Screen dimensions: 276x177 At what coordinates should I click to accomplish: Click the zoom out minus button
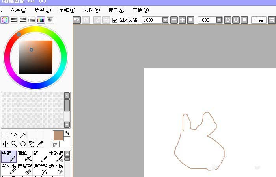(x=174, y=20)
